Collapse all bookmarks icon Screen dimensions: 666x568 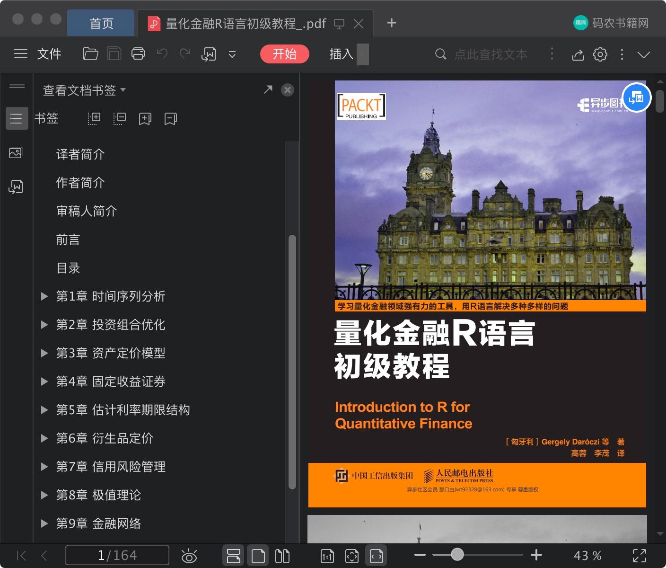point(120,118)
